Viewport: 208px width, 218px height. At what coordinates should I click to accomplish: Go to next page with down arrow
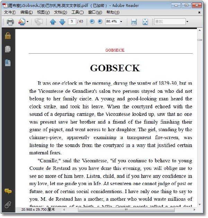62,22
